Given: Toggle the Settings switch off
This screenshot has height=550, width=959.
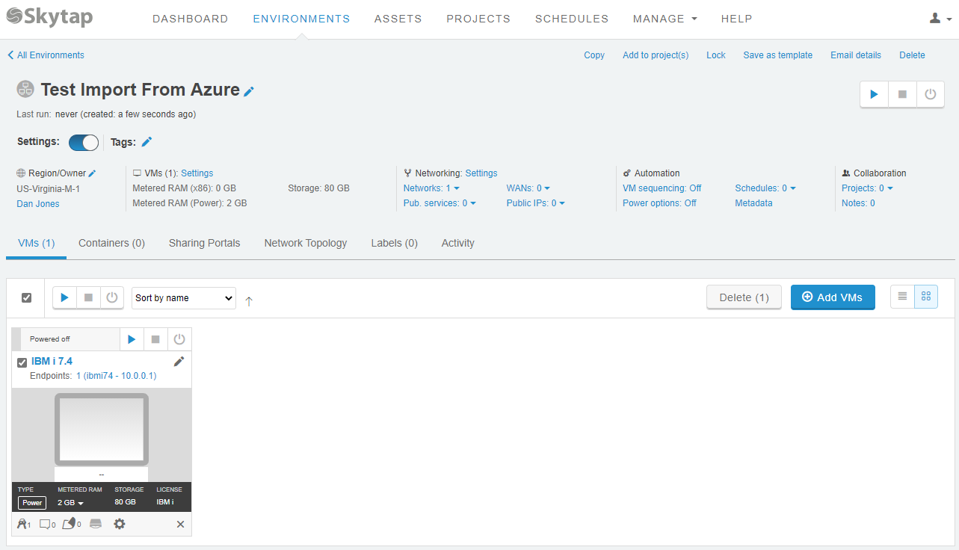Looking at the screenshot, I should click(x=83, y=142).
